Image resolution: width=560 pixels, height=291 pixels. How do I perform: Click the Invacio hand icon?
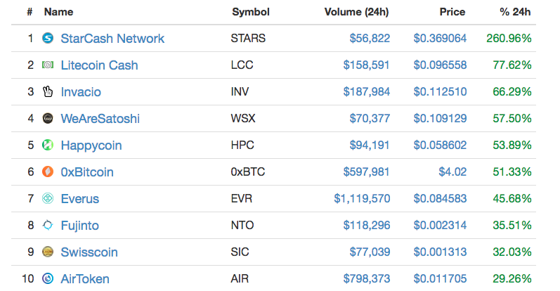coord(48,91)
